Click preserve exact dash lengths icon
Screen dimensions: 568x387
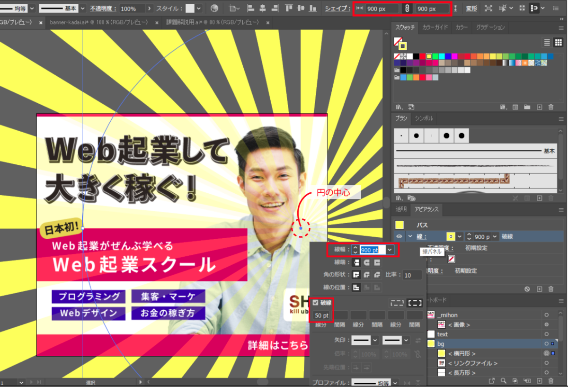(x=398, y=302)
